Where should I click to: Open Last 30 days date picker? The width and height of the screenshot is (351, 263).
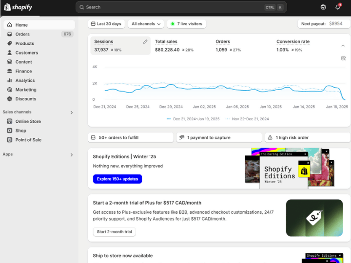(106, 24)
